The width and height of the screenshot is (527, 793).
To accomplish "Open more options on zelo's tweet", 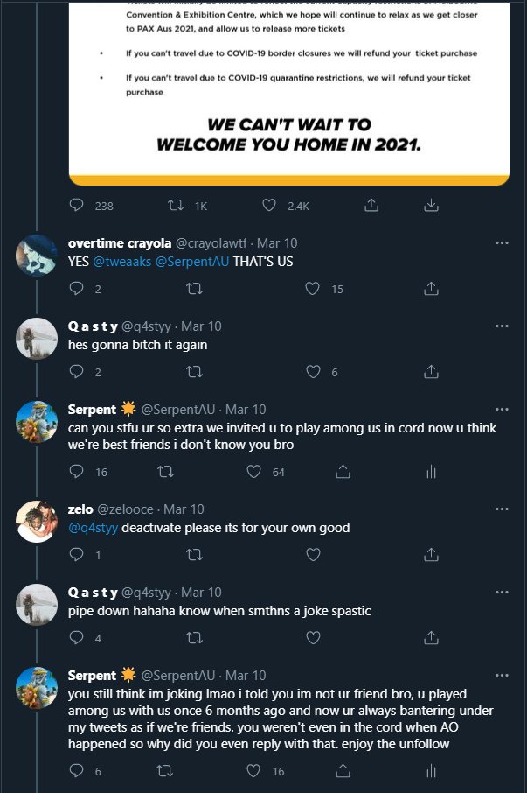I will [x=502, y=509].
